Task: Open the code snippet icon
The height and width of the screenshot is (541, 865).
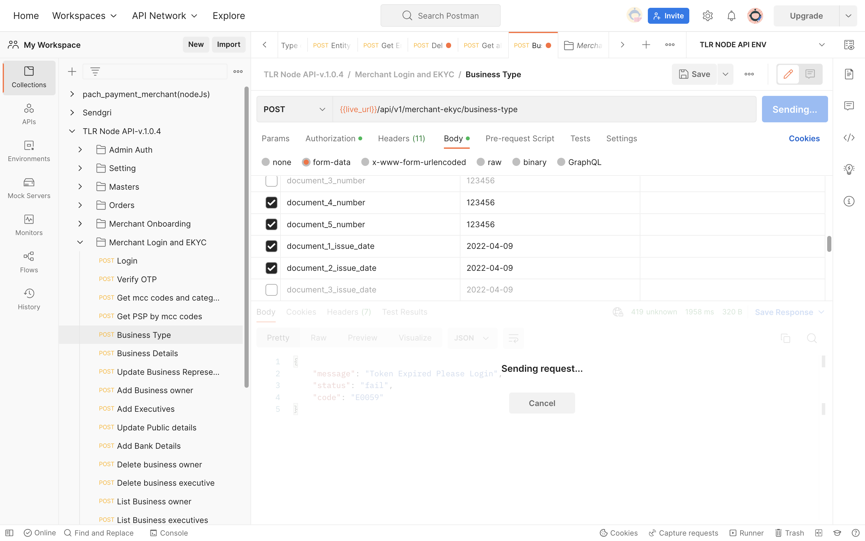Action: [x=849, y=138]
